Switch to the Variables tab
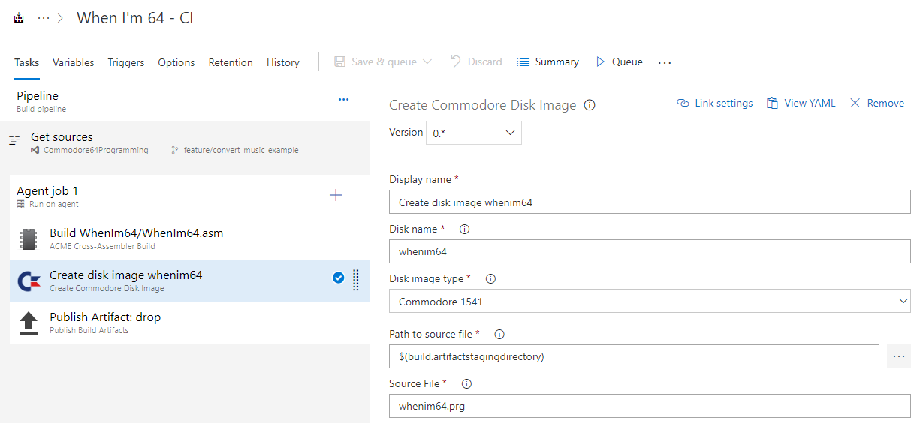 pyautogui.click(x=74, y=62)
